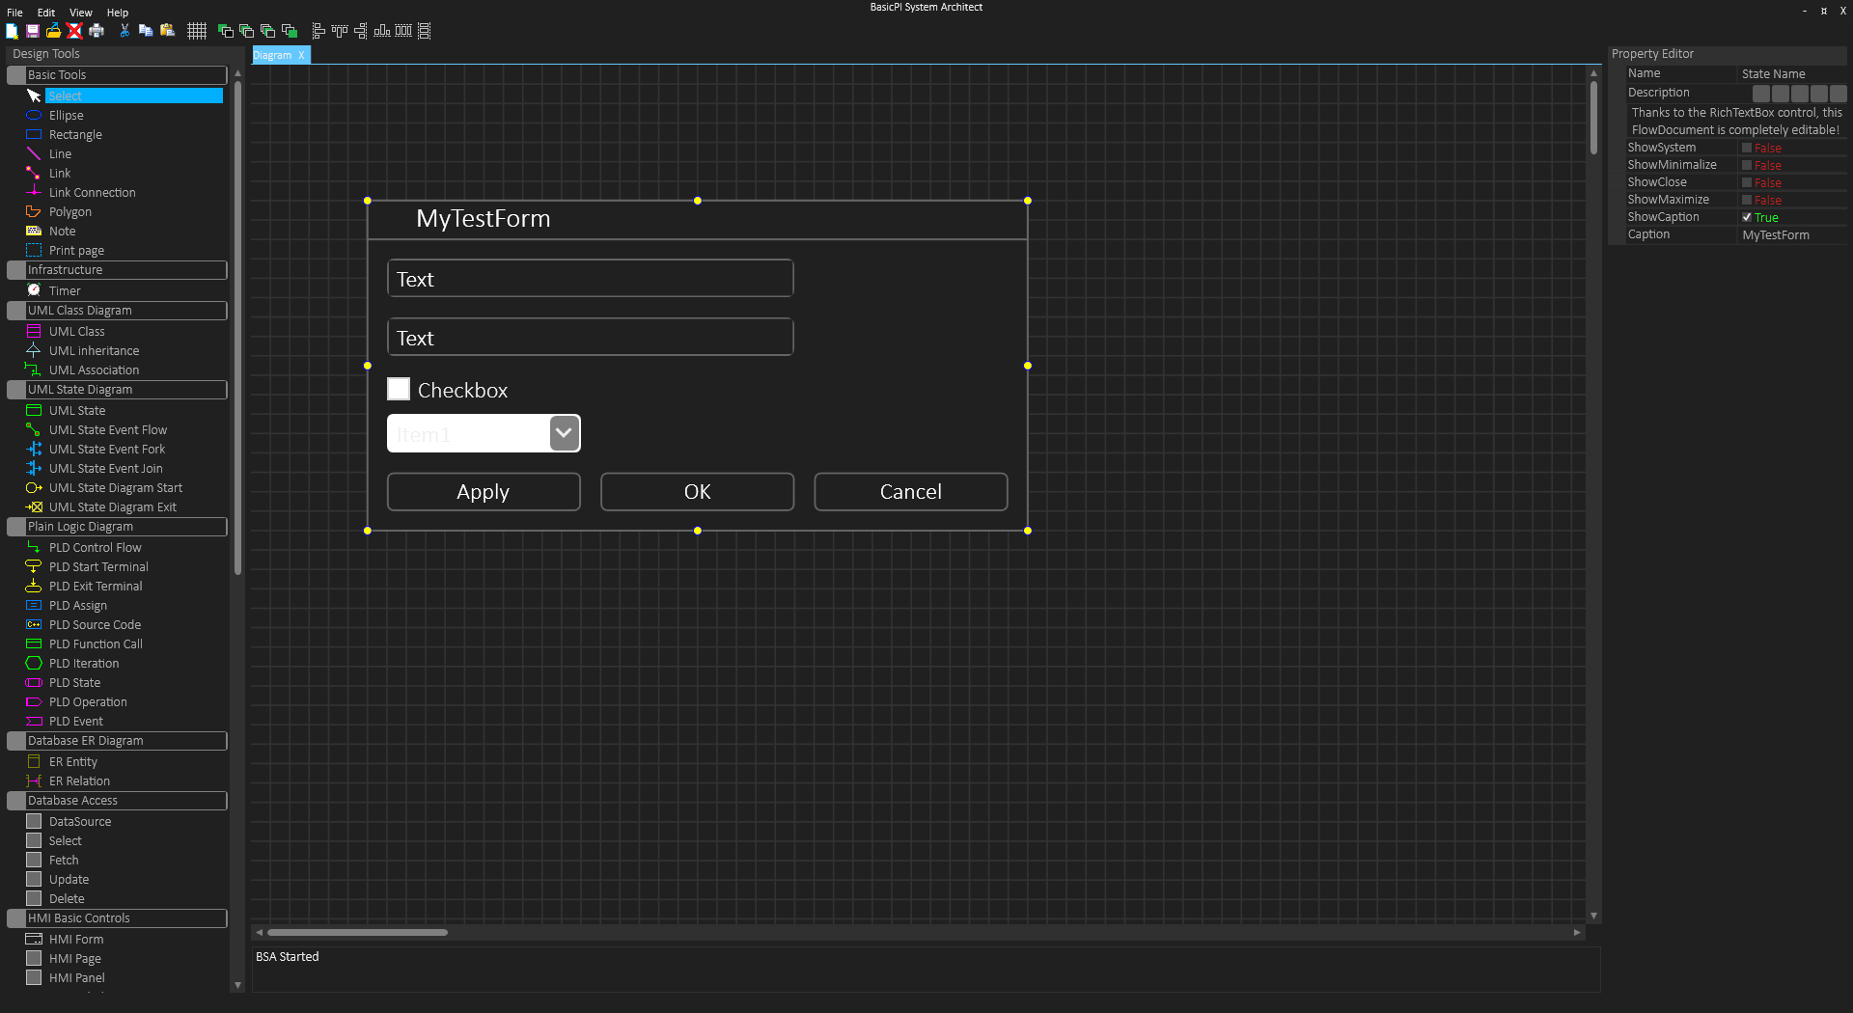Click the canvas vertical scrollbar thumb
Image resolution: width=1853 pixels, height=1013 pixels.
click(1593, 117)
